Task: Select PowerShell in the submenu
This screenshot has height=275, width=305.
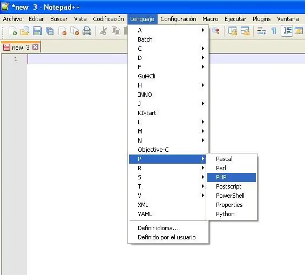Action: click(x=232, y=196)
